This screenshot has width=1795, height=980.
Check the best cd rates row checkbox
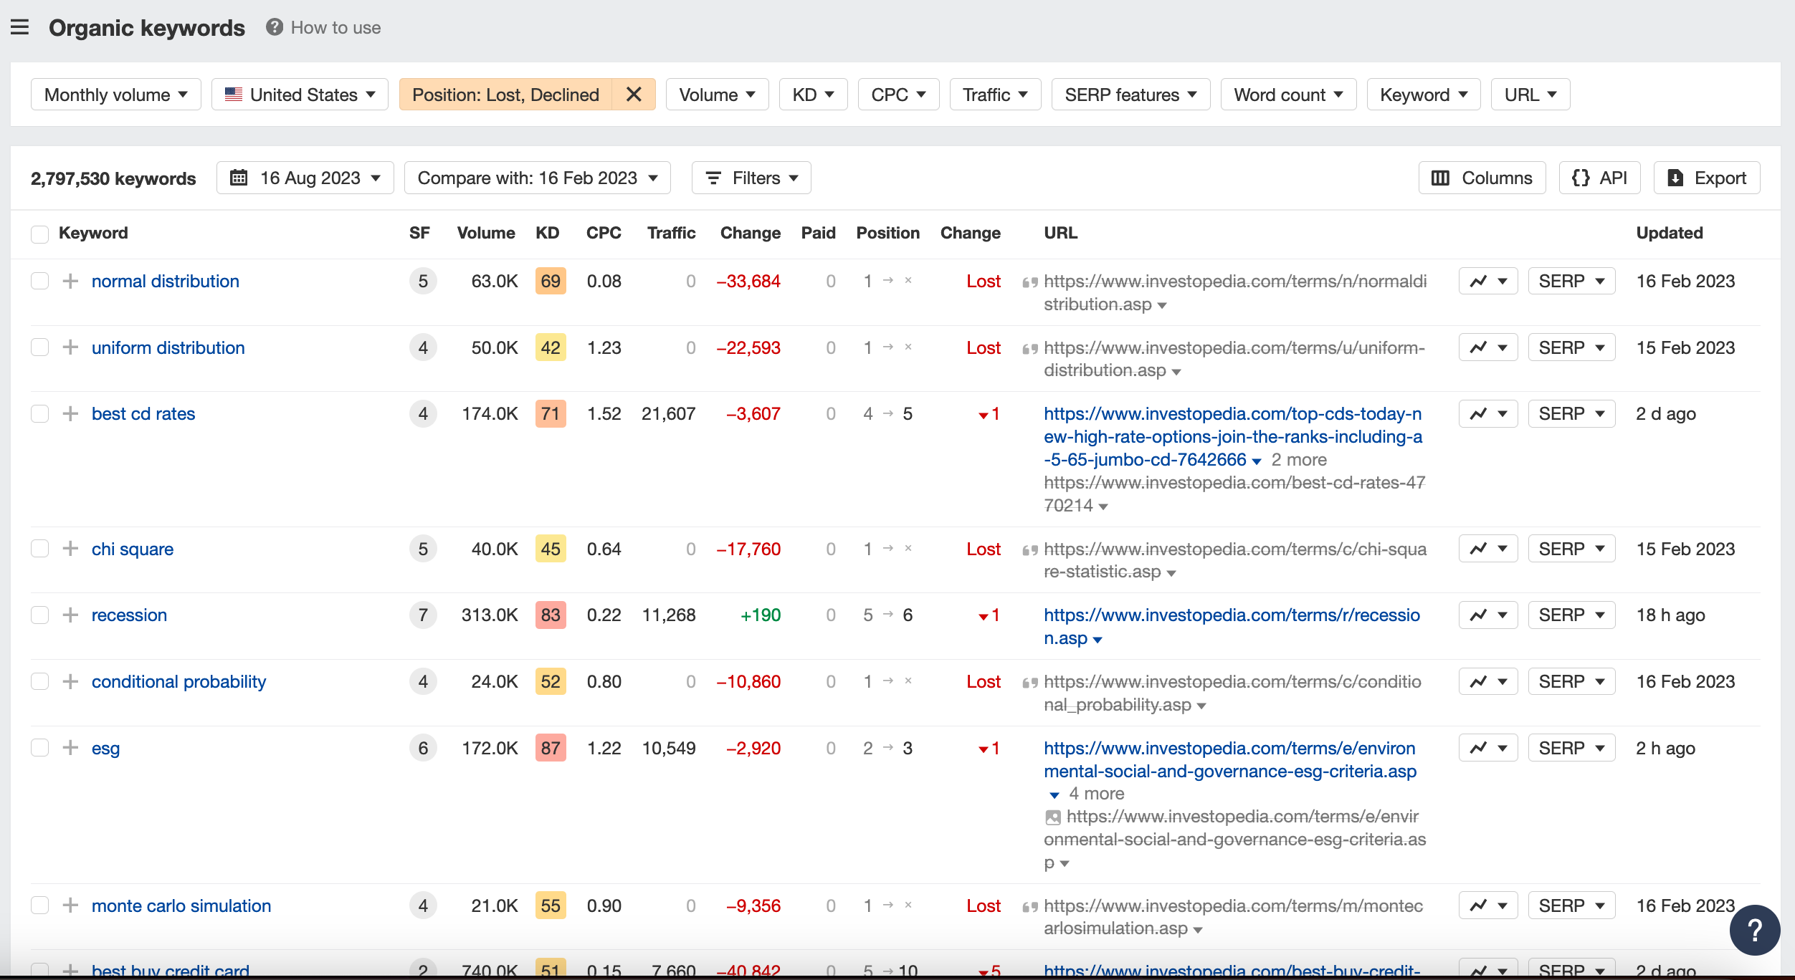39,413
